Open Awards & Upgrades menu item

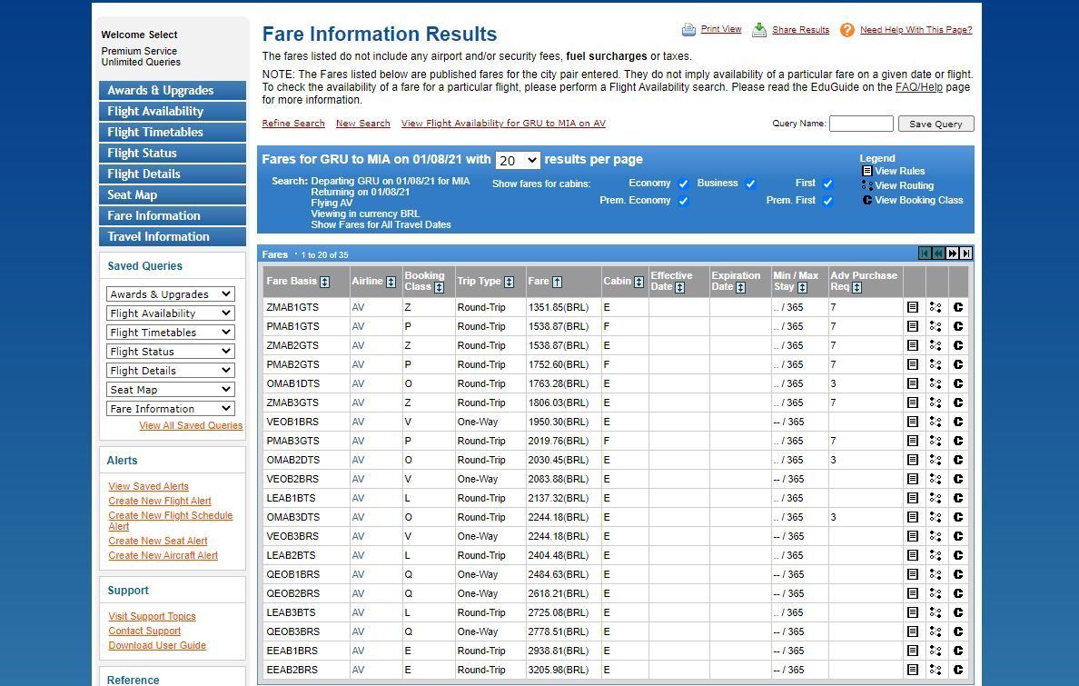[172, 90]
